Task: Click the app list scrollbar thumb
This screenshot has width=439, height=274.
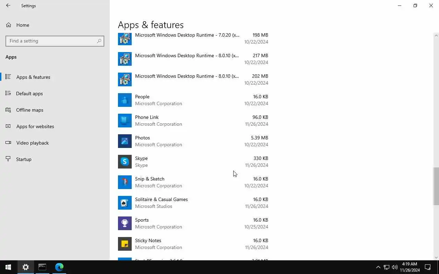Action: tap(436, 186)
